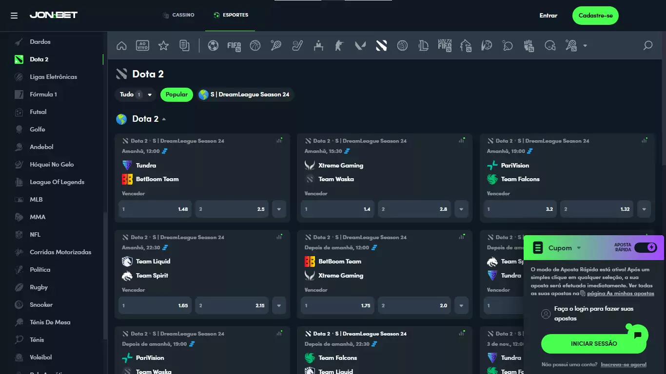Click the INICIAR SESSÃO button
Image resolution: width=666 pixels, height=374 pixels.
594,344
